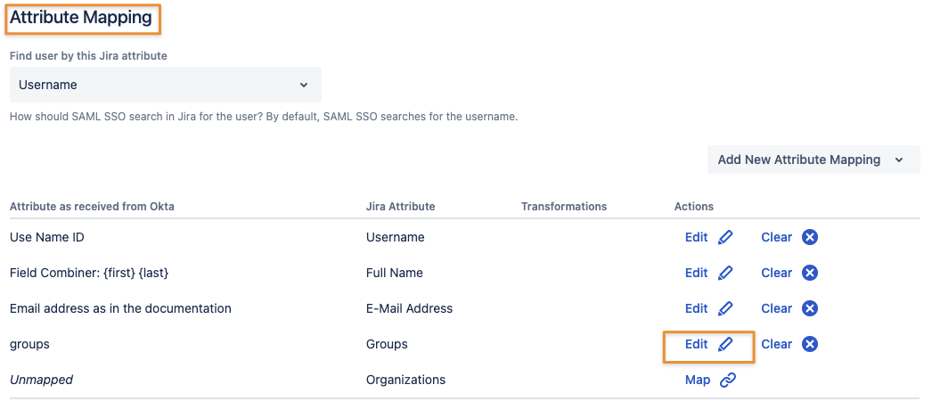932x401 pixels.
Task: Map the unmapped Organizations attribute
Action: pos(698,380)
